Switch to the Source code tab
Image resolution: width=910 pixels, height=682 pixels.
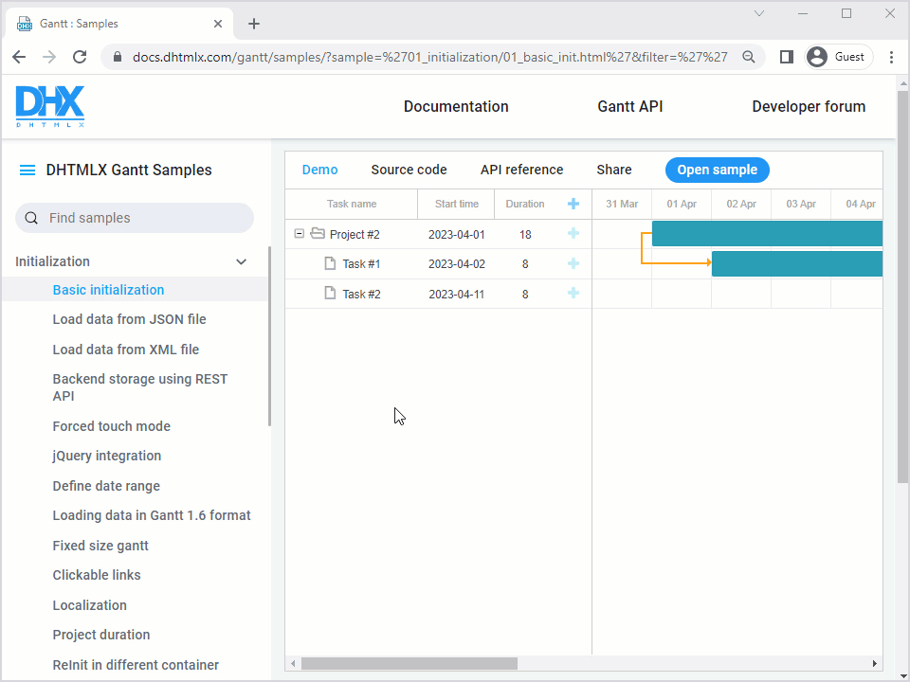[x=409, y=170]
